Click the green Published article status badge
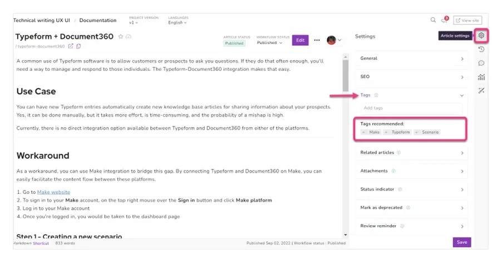Viewport: 502px width, 263px height. (234, 43)
